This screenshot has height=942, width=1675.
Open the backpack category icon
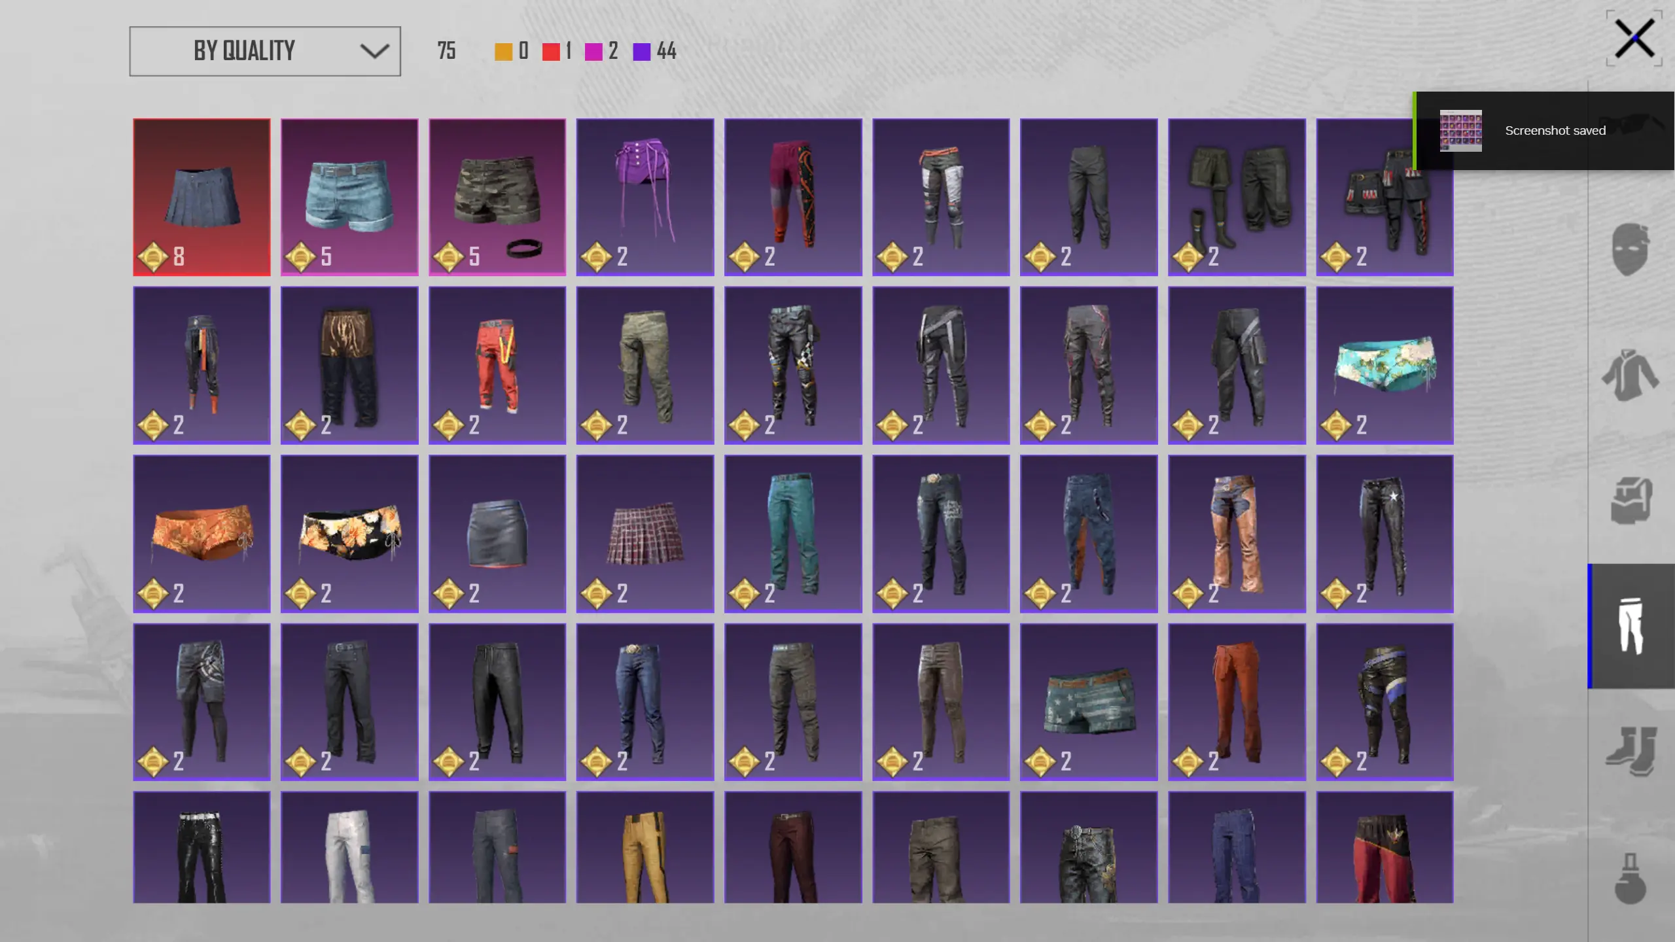pos(1631,500)
